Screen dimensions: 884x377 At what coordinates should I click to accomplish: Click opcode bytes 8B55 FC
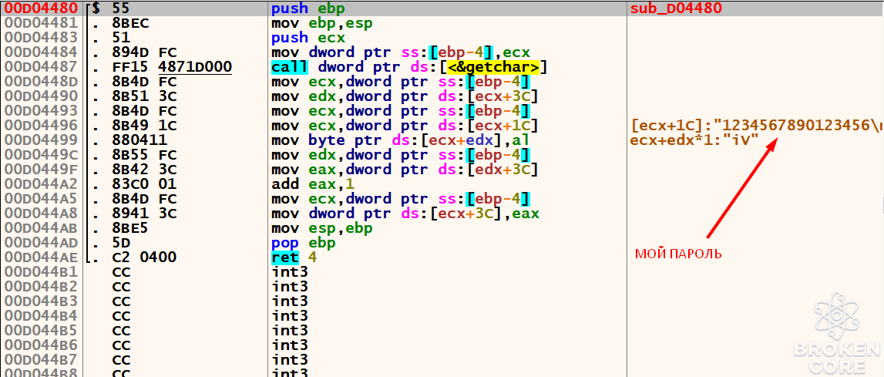click(x=145, y=156)
